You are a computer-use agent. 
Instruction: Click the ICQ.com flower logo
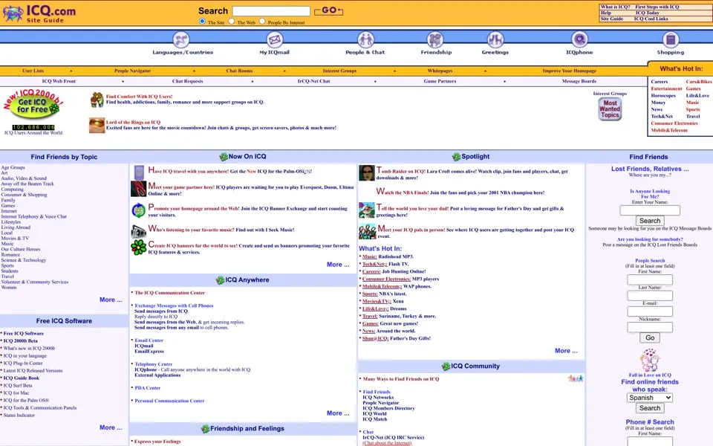click(x=13, y=13)
